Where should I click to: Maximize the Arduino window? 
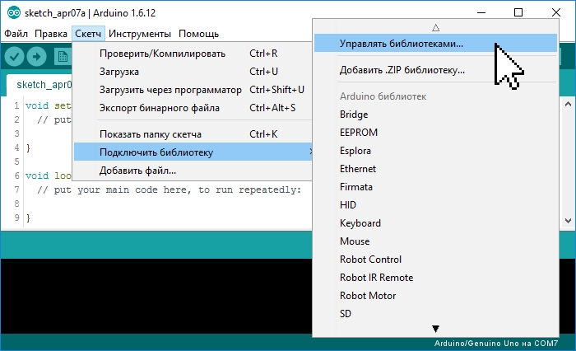click(x=518, y=12)
